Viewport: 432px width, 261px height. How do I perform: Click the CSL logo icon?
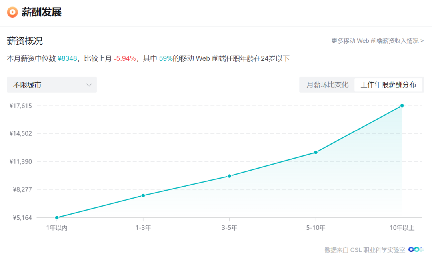tap(416, 249)
